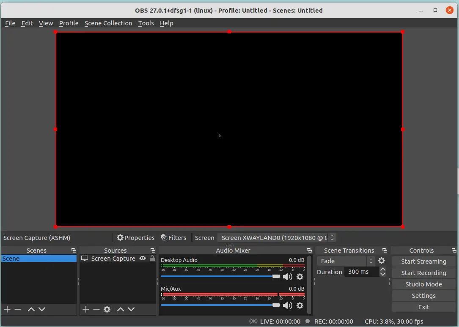This screenshot has width=459, height=327.
Task: Toggle lock on Screen Capture source
Action: 152,259
